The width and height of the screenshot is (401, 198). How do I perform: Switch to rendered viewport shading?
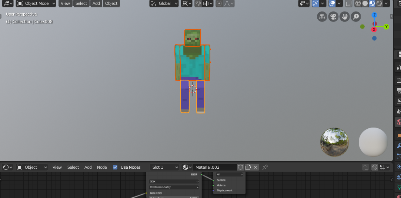379,3
